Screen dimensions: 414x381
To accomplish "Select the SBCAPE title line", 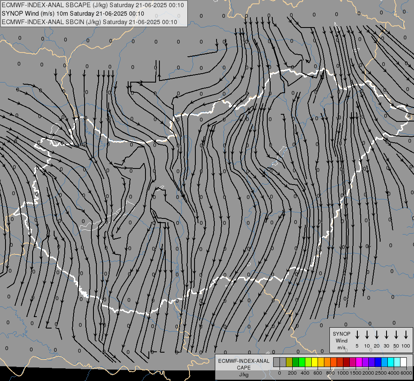I will (93, 5).
